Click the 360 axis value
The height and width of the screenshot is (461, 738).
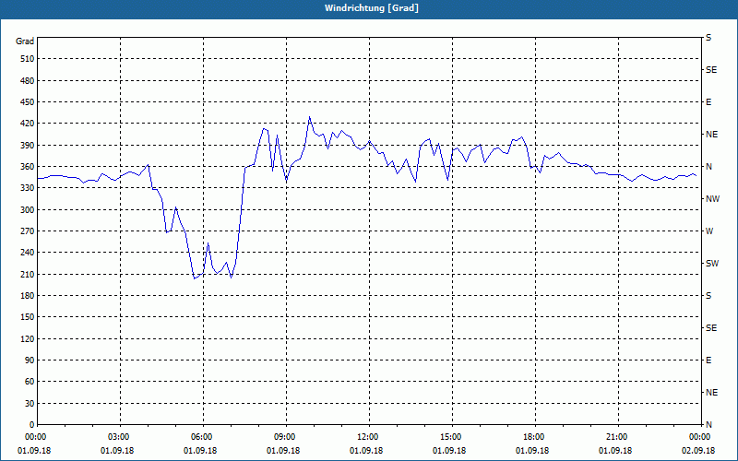(x=28, y=167)
